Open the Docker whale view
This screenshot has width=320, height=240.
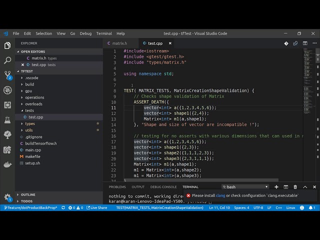[x=7, y=164]
